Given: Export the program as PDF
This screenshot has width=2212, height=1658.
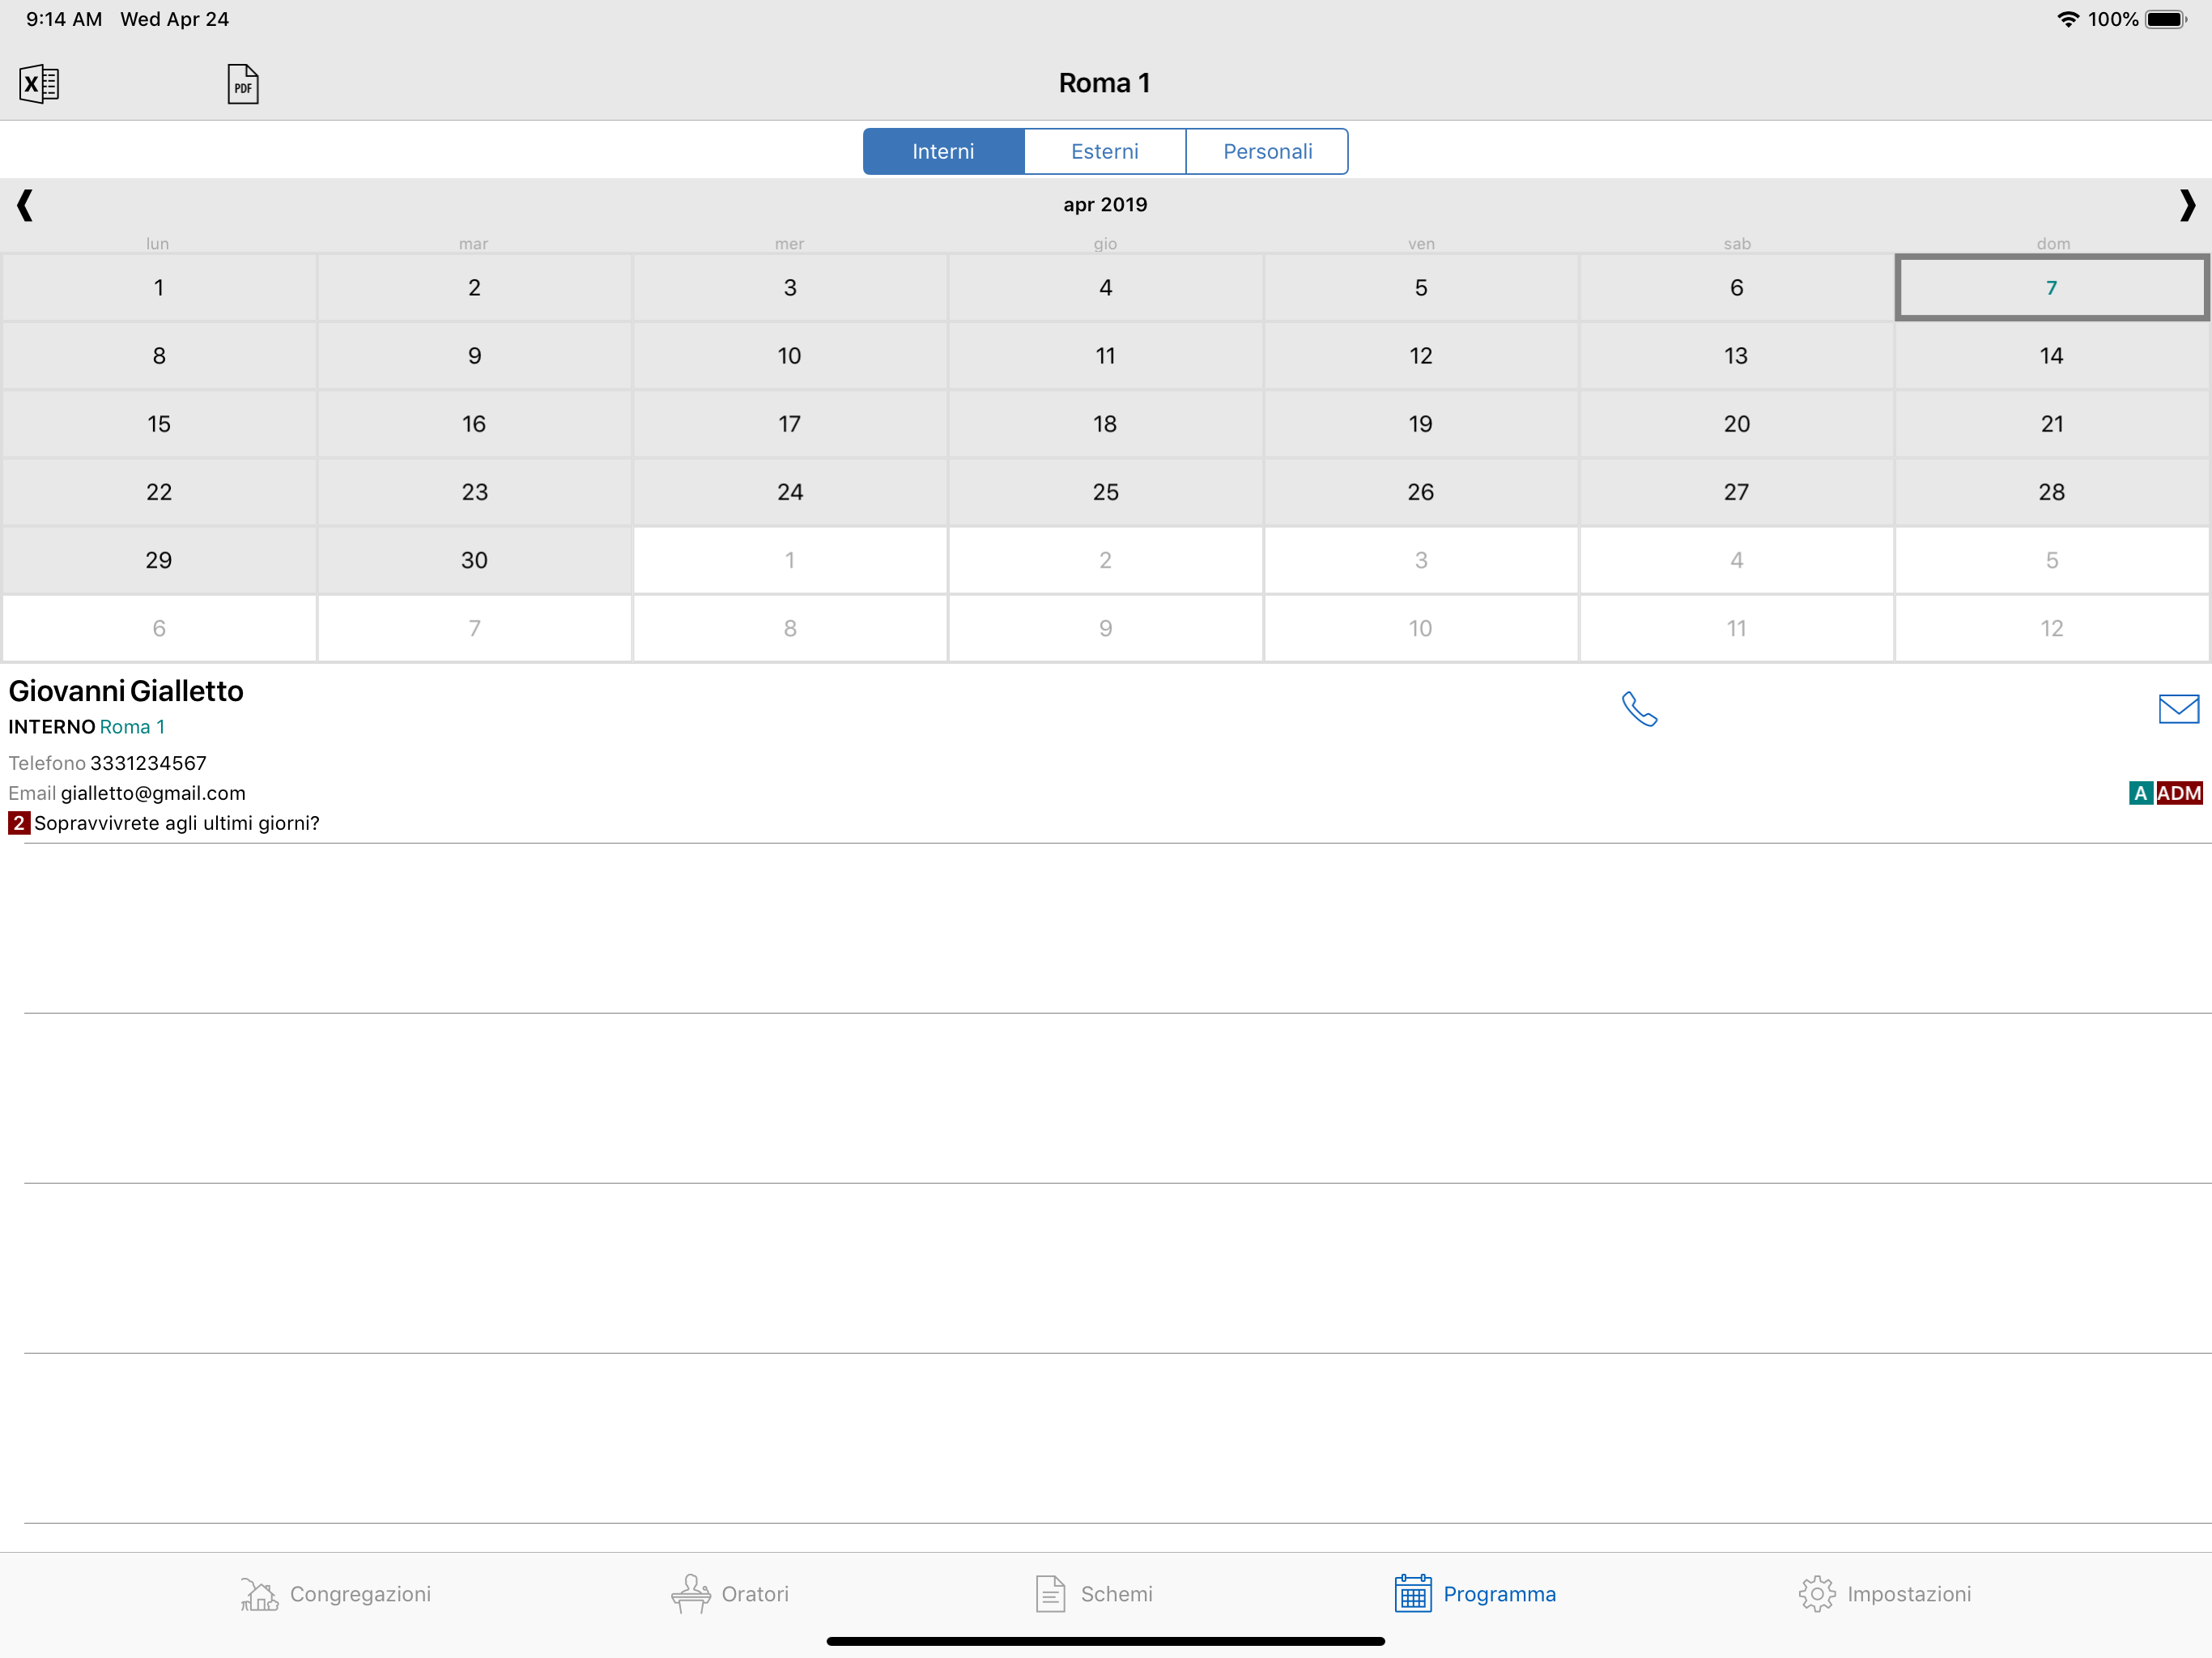Looking at the screenshot, I should (x=243, y=84).
